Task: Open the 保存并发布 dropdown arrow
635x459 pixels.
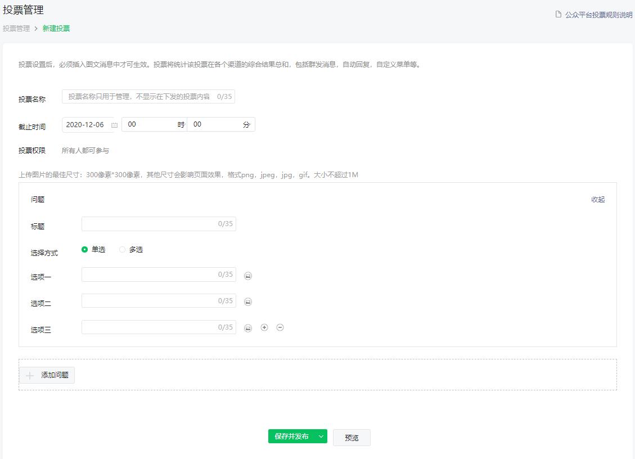Action: (320, 436)
